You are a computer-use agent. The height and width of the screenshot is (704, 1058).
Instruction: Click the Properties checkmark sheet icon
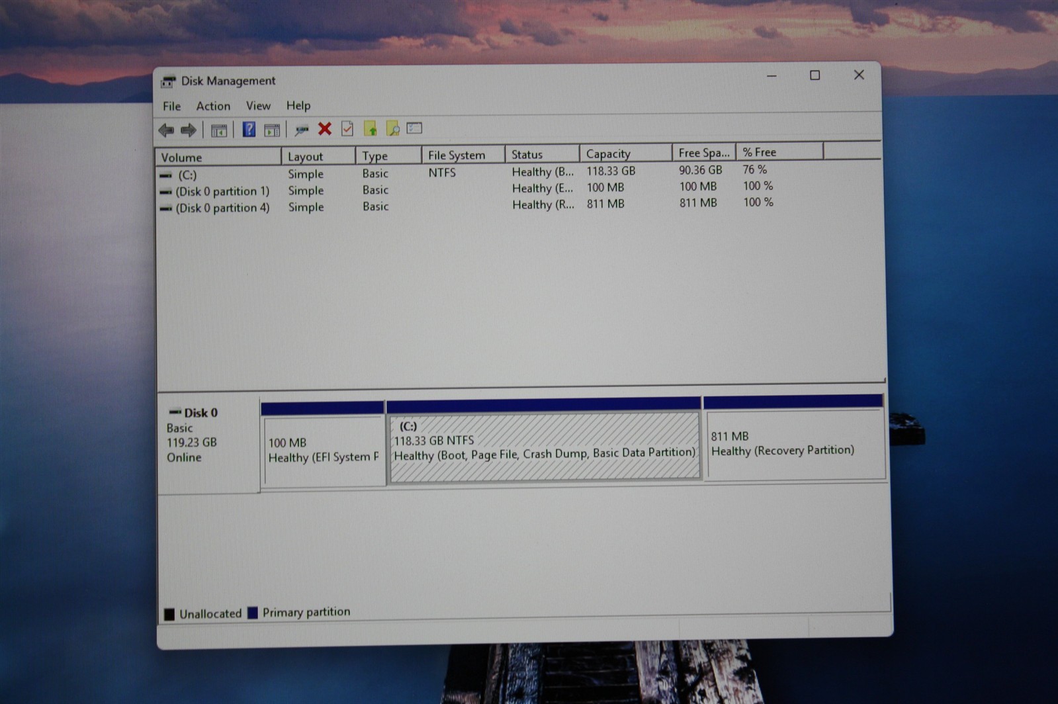click(x=347, y=128)
